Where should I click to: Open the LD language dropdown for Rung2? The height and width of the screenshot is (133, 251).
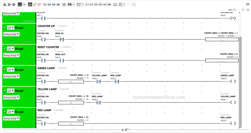pyautogui.click(x=11, y=28)
